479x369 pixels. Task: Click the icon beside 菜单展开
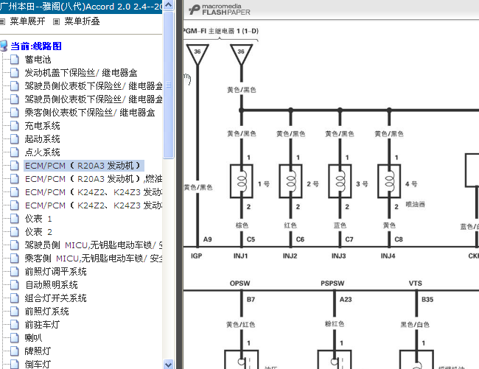(x=2, y=21)
